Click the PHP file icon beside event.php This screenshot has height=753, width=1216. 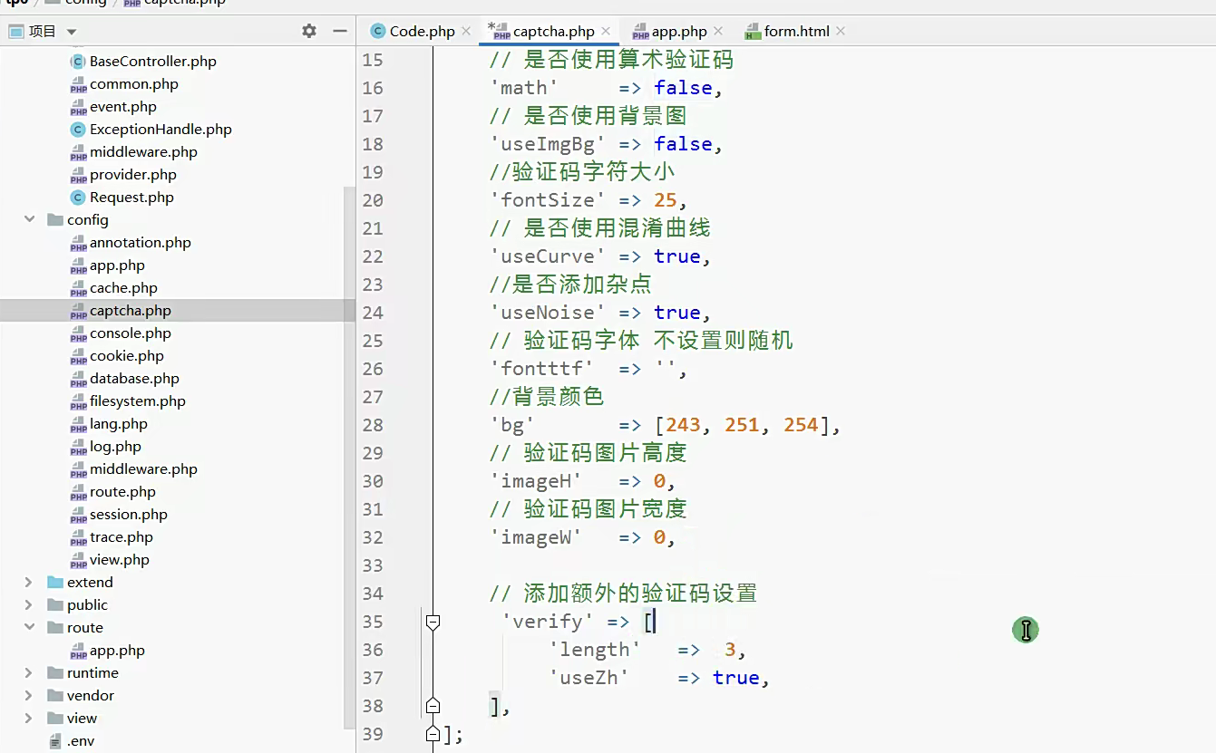pyautogui.click(x=77, y=106)
